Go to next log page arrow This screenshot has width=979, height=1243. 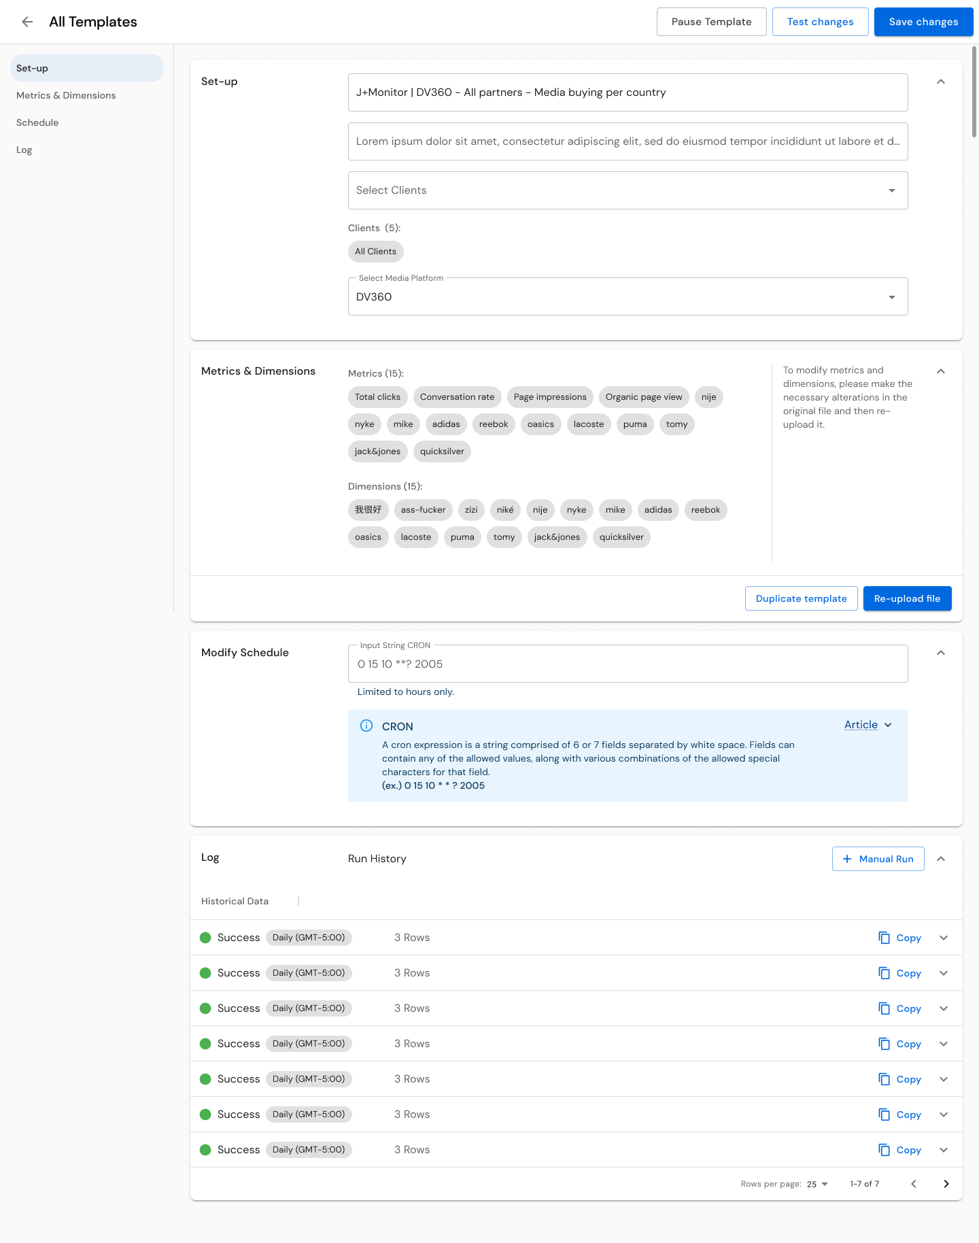[x=946, y=1184]
